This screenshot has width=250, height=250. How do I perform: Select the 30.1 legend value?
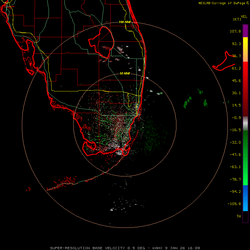point(236,93)
